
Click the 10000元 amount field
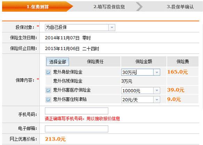pos(141,90)
